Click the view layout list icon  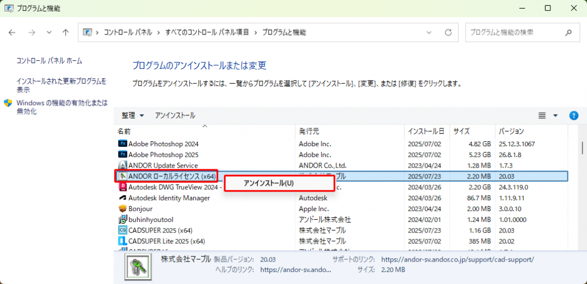(x=542, y=115)
